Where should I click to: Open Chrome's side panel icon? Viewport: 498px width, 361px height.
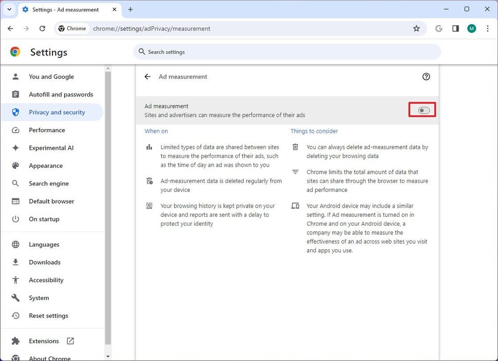click(x=455, y=29)
